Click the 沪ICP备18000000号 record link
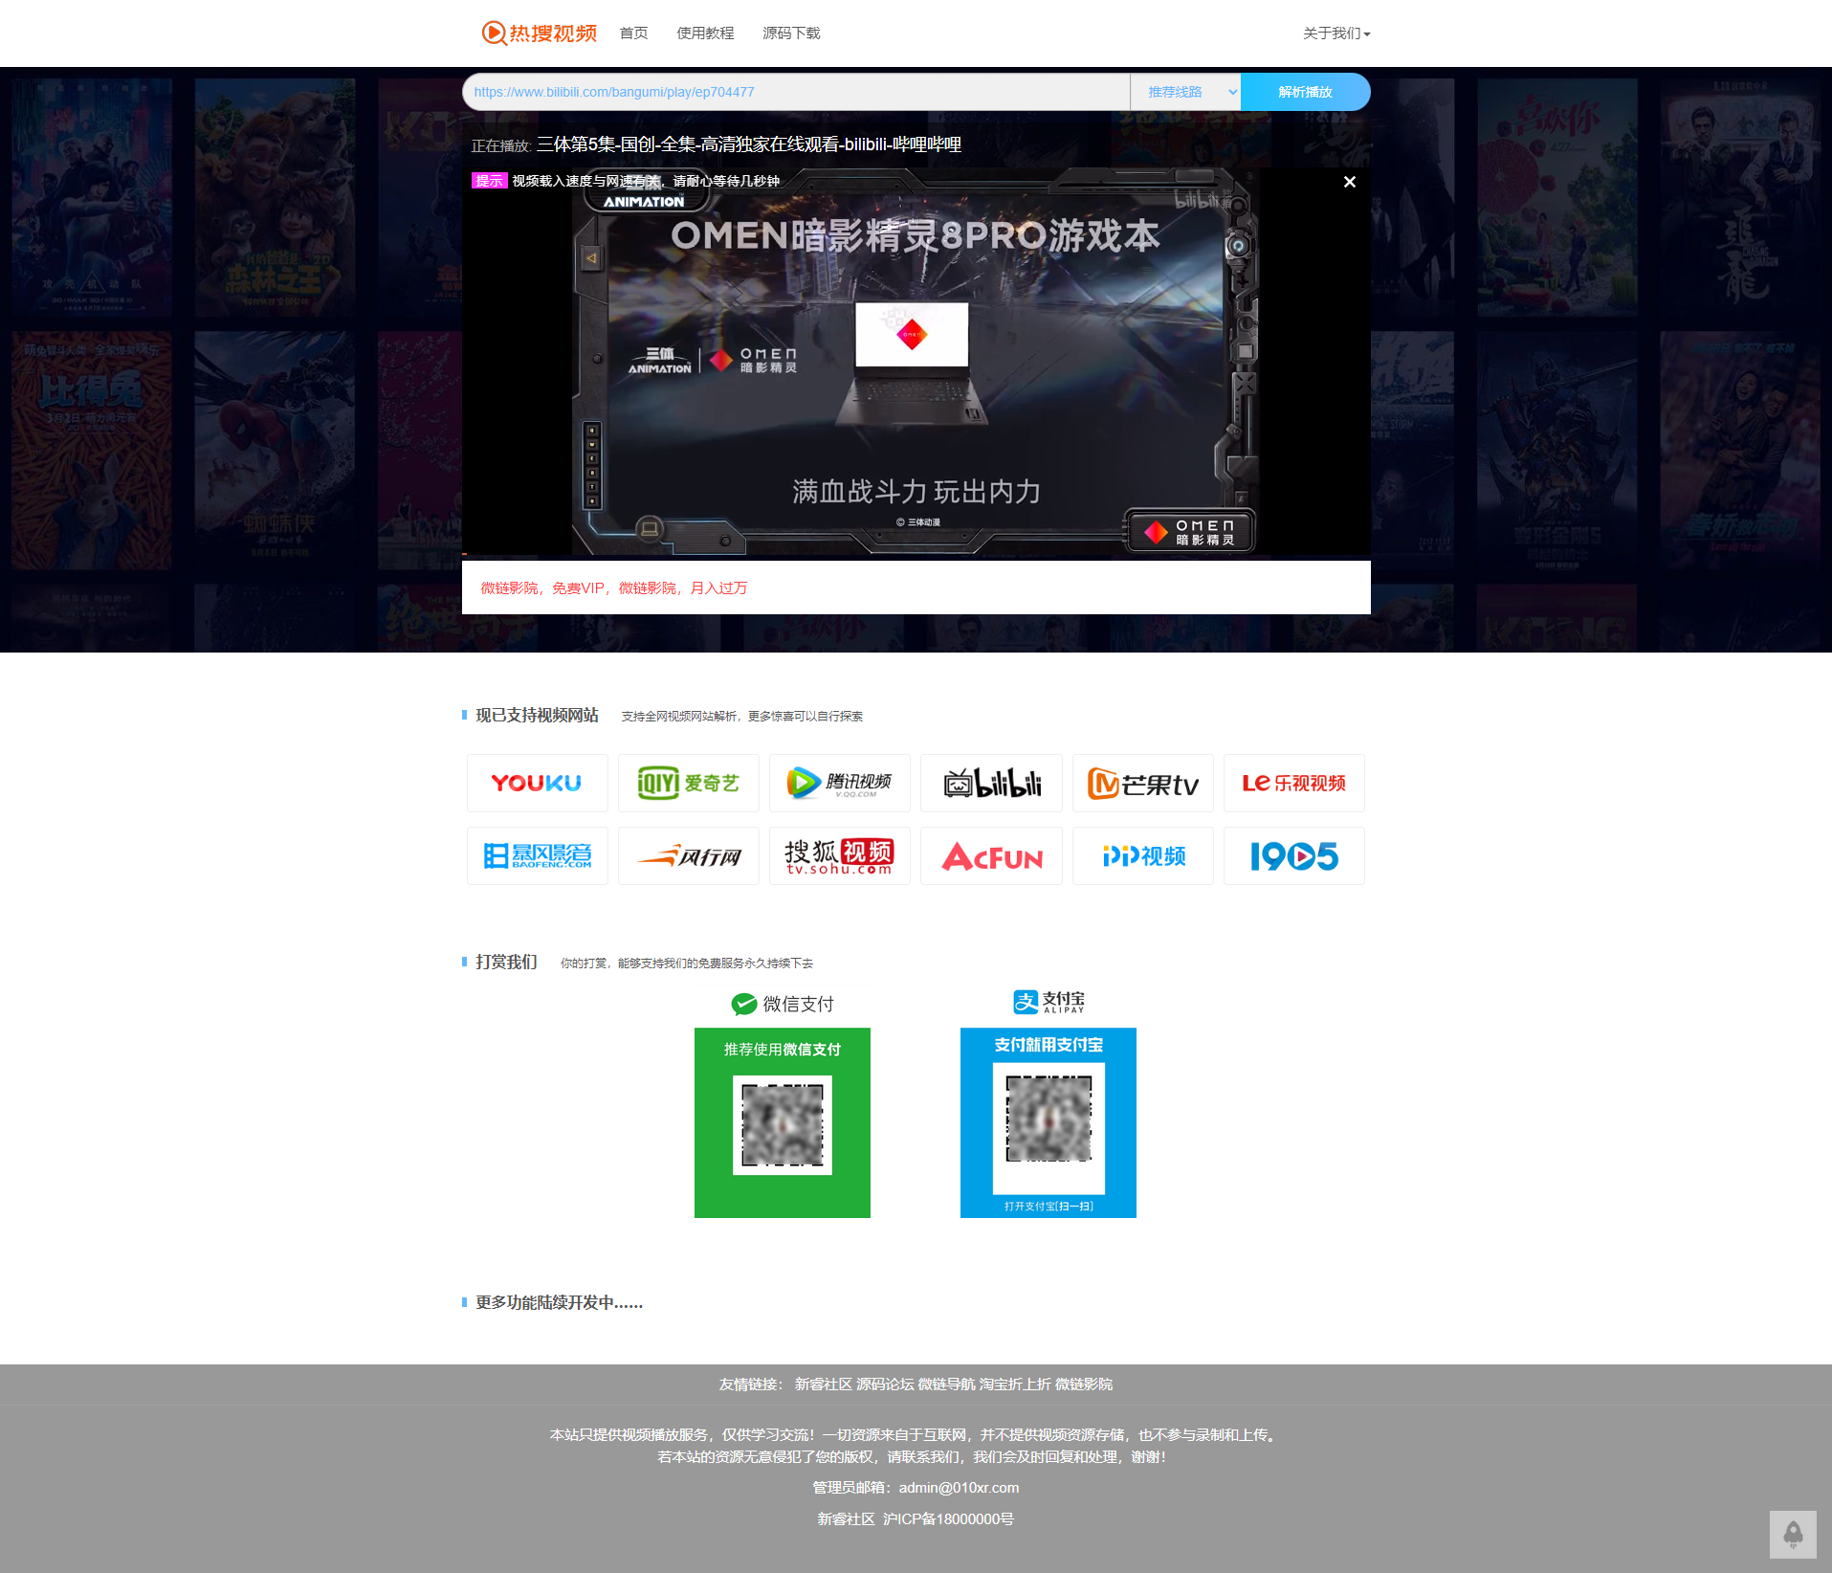1832x1573 pixels. coord(948,1519)
